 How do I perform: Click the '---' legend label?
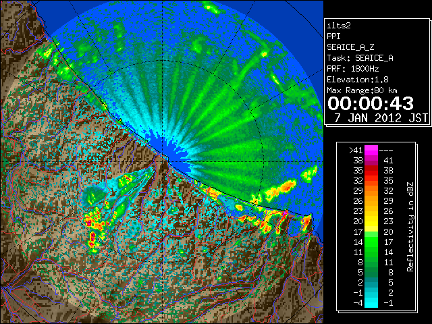(x=386, y=151)
